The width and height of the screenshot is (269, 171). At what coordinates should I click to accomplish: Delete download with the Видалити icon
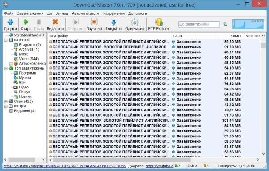click(x=55, y=22)
